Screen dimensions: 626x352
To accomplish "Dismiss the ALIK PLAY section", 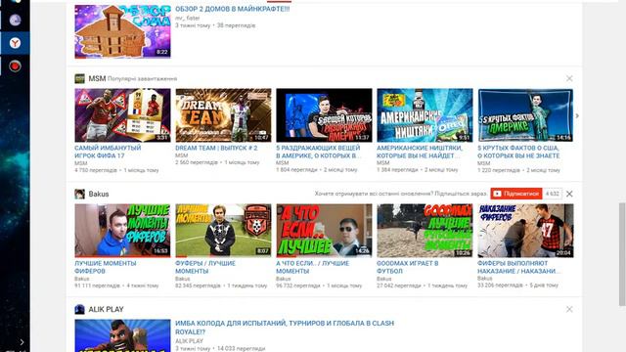I will [569, 309].
